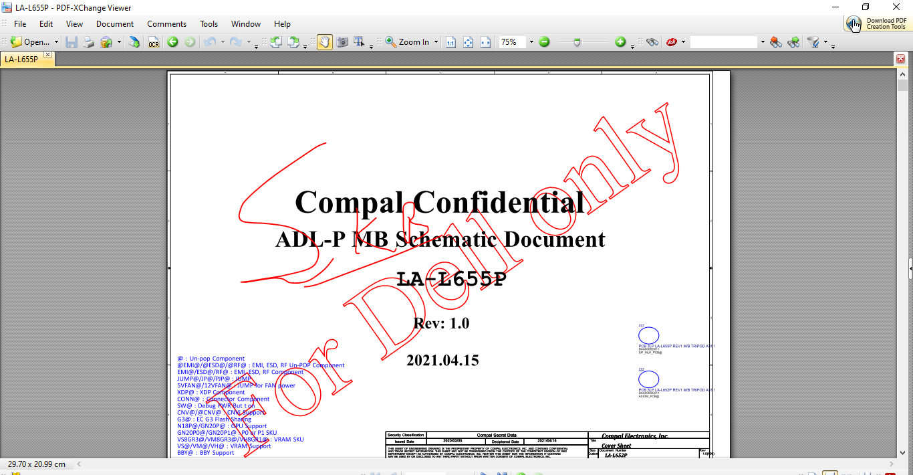Click the "Rev: 1.0" text
This screenshot has height=475, width=913.
pos(442,323)
